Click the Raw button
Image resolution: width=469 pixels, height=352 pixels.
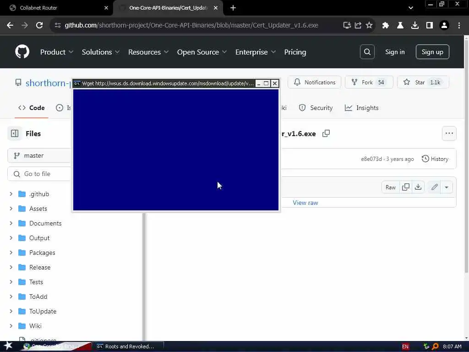390,187
